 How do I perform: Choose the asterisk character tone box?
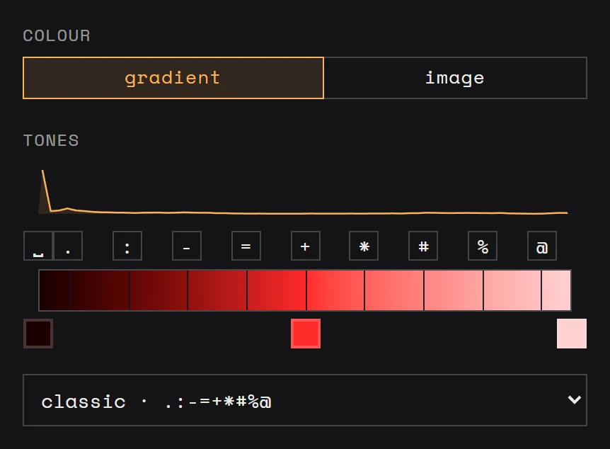364,246
